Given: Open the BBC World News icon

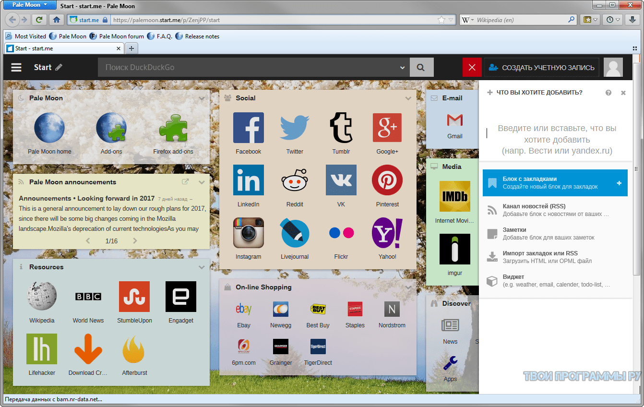Looking at the screenshot, I should click(x=88, y=297).
